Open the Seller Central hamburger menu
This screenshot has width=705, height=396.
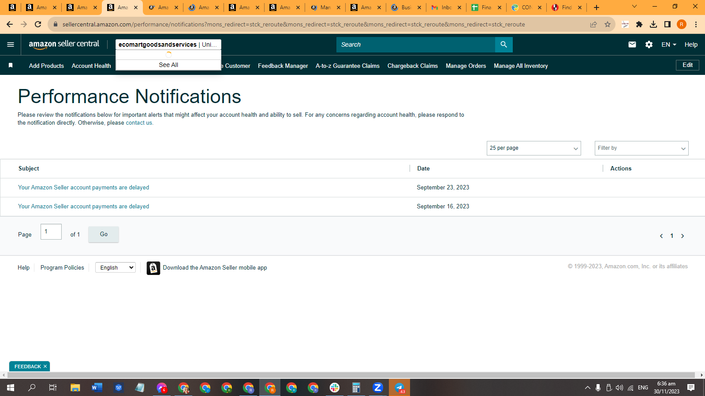click(x=11, y=44)
